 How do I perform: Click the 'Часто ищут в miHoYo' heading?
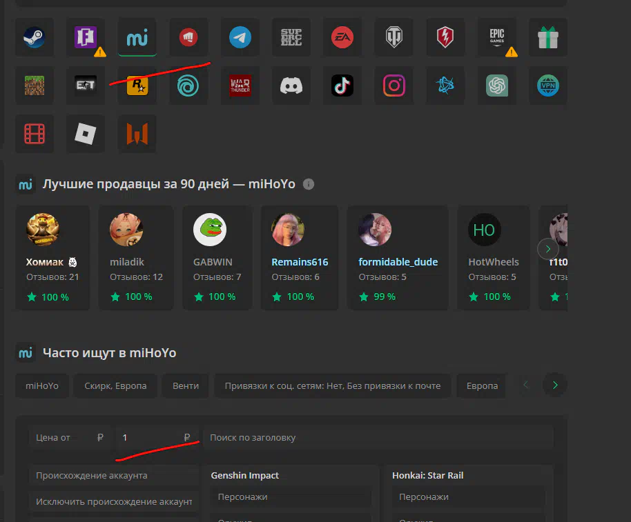coord(110,353)
